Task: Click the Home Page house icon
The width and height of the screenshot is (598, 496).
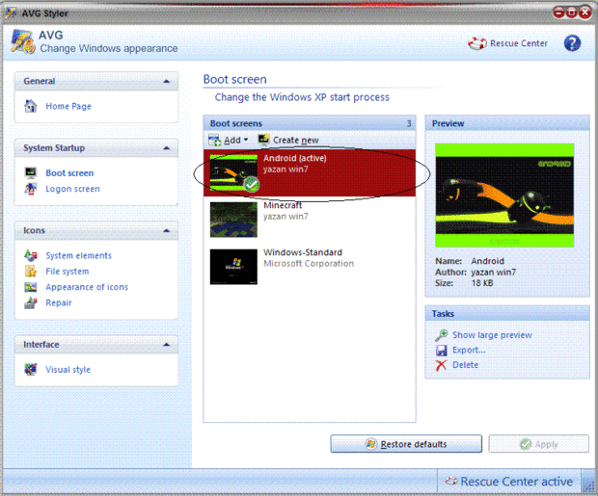Action: (31, 106)
